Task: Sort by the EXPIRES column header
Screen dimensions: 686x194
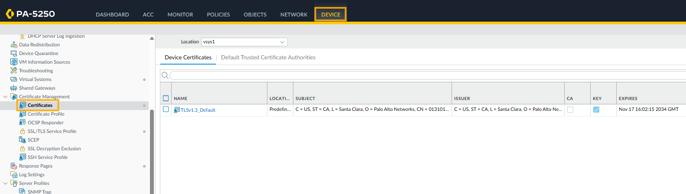Action: coord(628,98)
